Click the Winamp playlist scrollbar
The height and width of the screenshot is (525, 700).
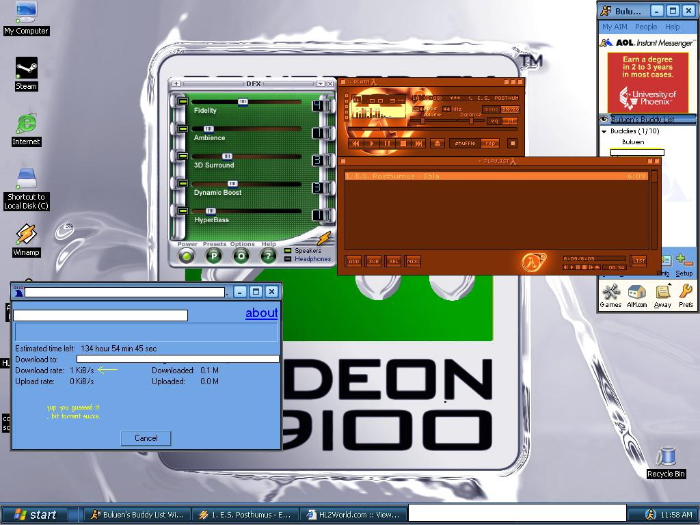[x=654, y=209]
